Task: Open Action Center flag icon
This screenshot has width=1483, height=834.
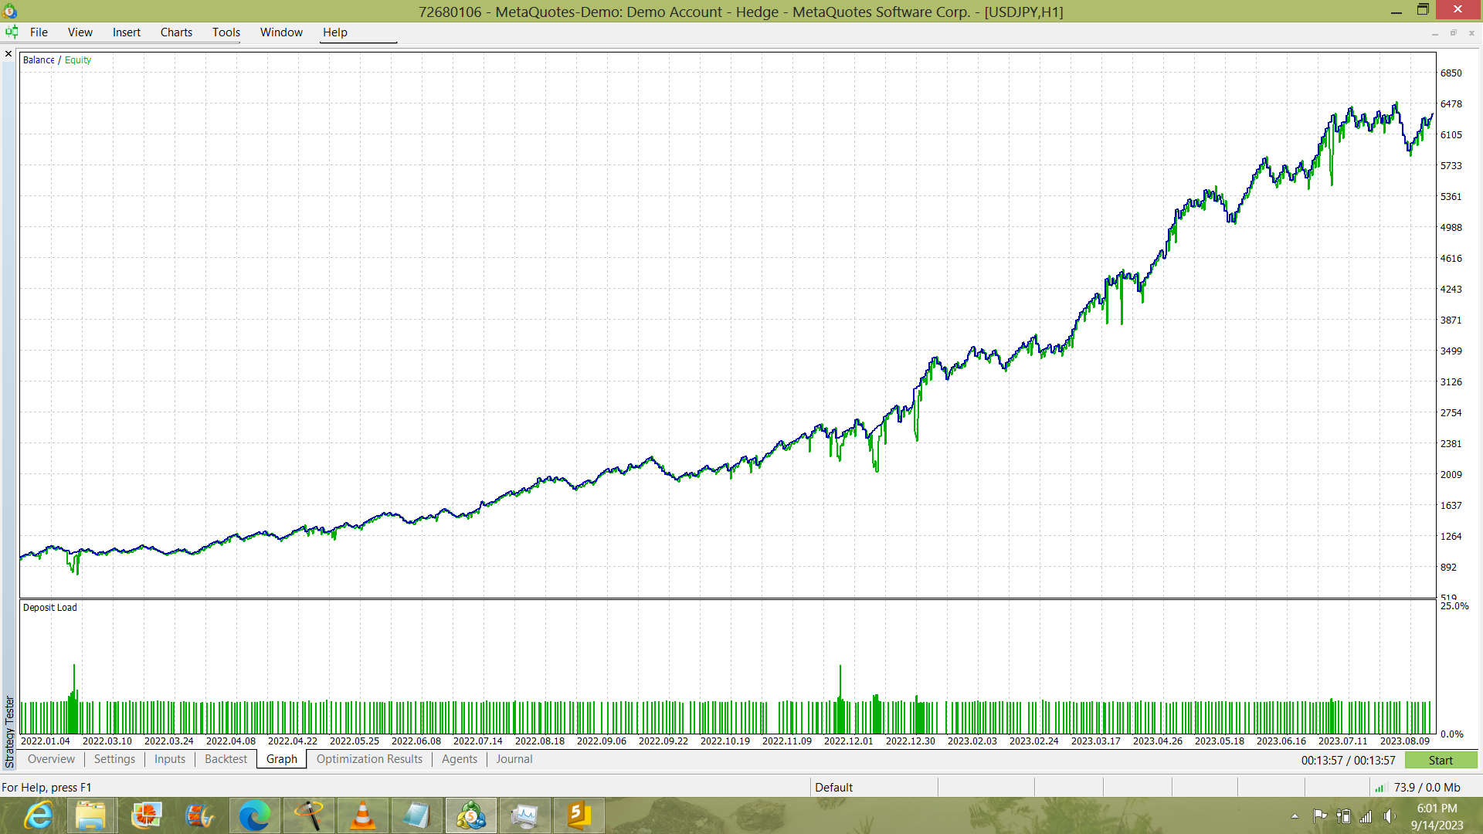Action: 1320,816
